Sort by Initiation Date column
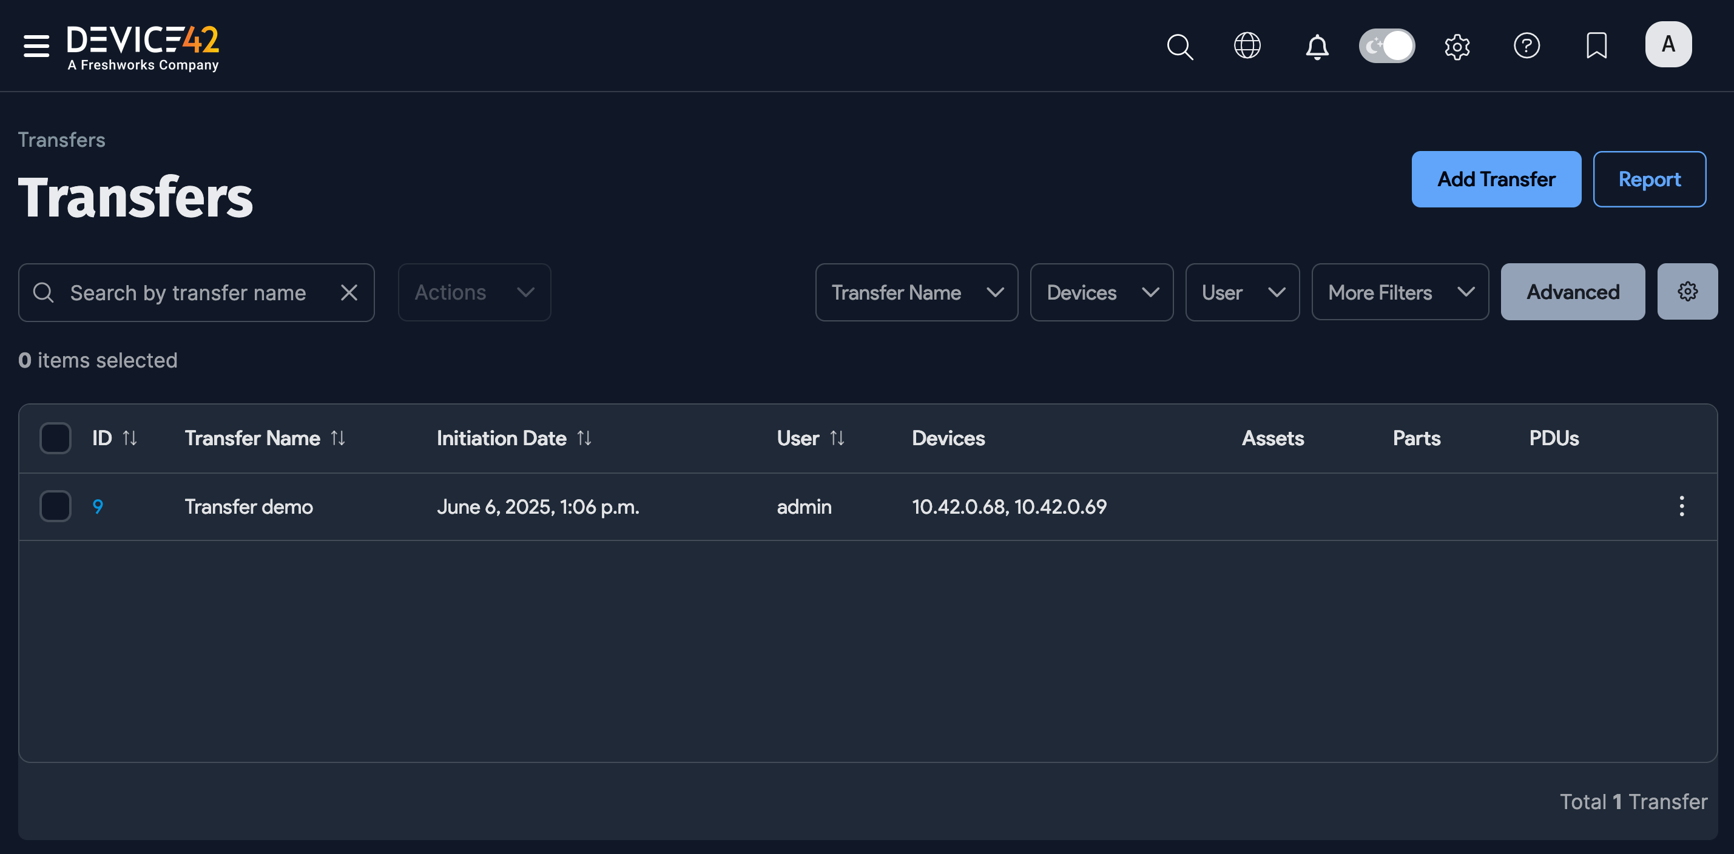Image resolution: width=1734 pixels, height=854 pixels. point(585,437)
